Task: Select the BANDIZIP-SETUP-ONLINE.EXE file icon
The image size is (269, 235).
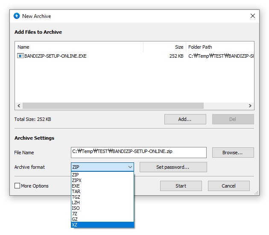Action: 20,56
